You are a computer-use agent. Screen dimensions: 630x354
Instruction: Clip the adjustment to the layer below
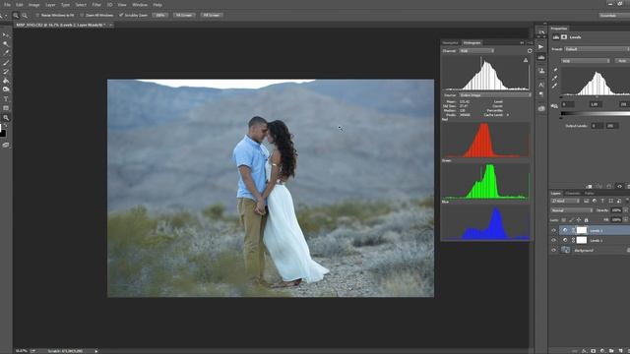590,187
